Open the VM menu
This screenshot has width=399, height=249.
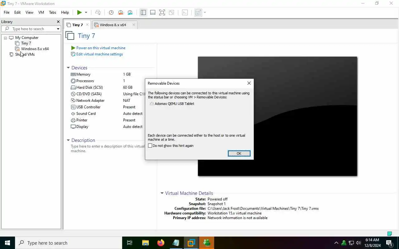click(x=41, y=12)
